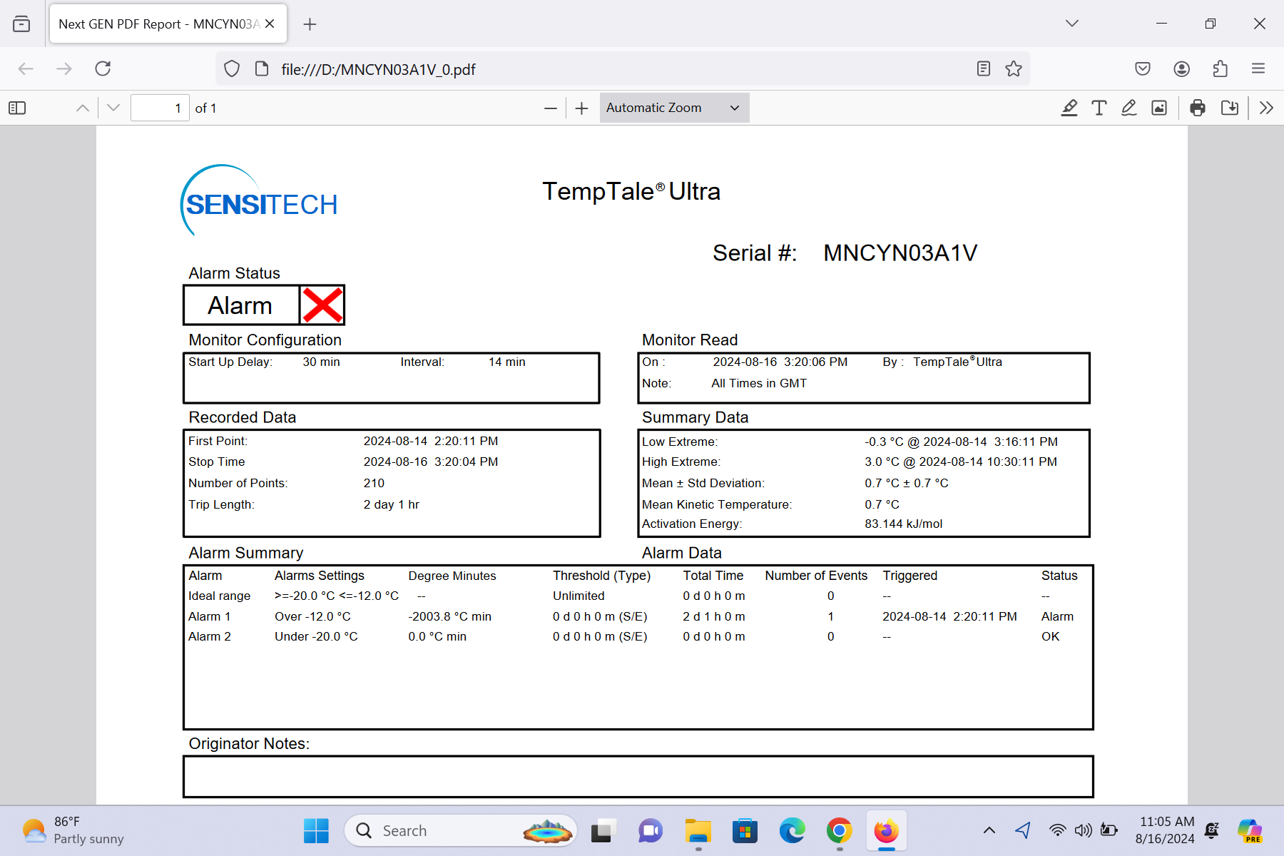The image size is (1284, 856).
Task: Print the PDF report
Action: [x=1198, y=108]
